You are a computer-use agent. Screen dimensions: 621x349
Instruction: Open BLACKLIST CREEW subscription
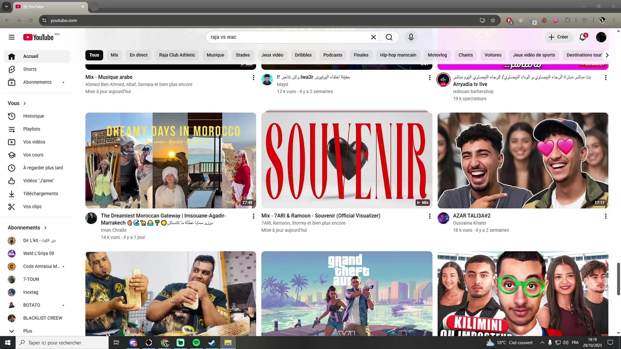pyautogui.click(x=37, y=318)
